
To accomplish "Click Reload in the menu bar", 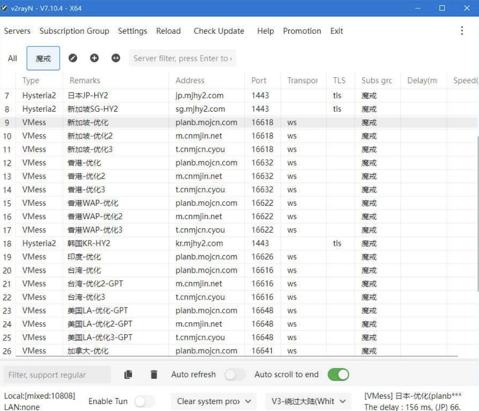I will (x=168, y=31).
